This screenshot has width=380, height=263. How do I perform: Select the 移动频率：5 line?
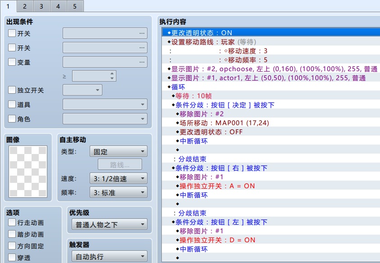[271, 60]
